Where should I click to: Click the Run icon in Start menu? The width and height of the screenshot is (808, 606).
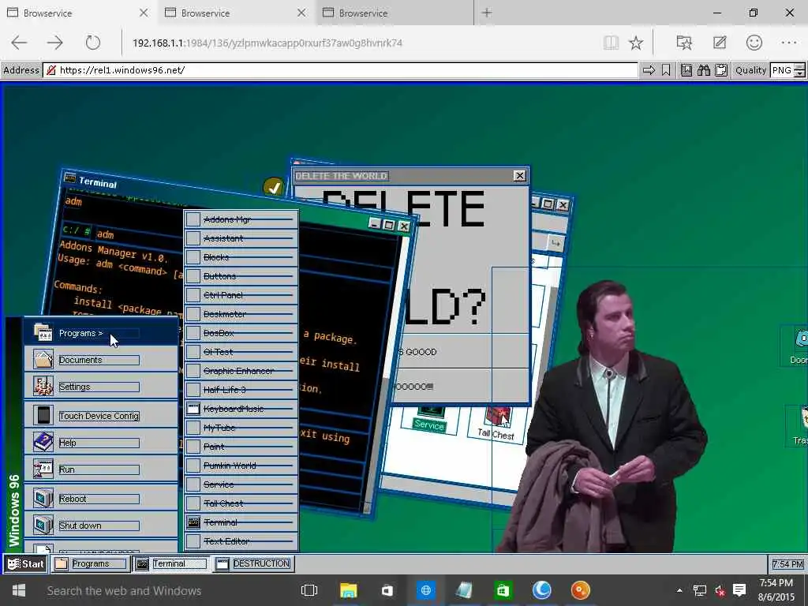click(43, 469)
